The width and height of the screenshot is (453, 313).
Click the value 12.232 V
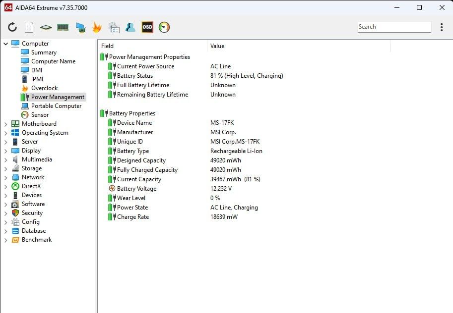coord(221,189)
